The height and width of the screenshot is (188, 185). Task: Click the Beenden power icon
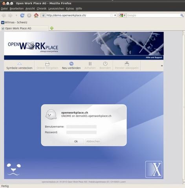(105, 64)
